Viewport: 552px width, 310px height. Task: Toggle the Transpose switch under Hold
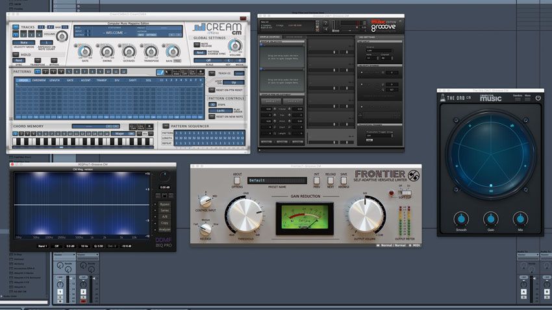[x=37, y=60]
